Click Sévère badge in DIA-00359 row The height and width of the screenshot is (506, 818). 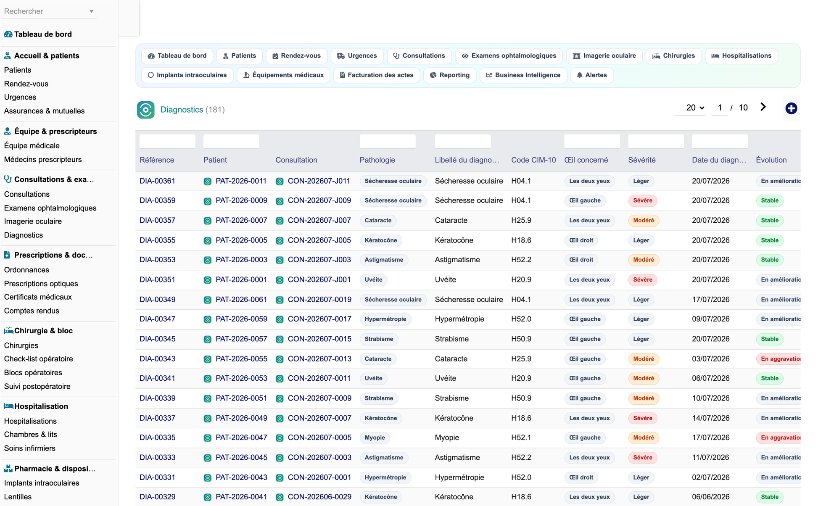[x=643, y=200]
